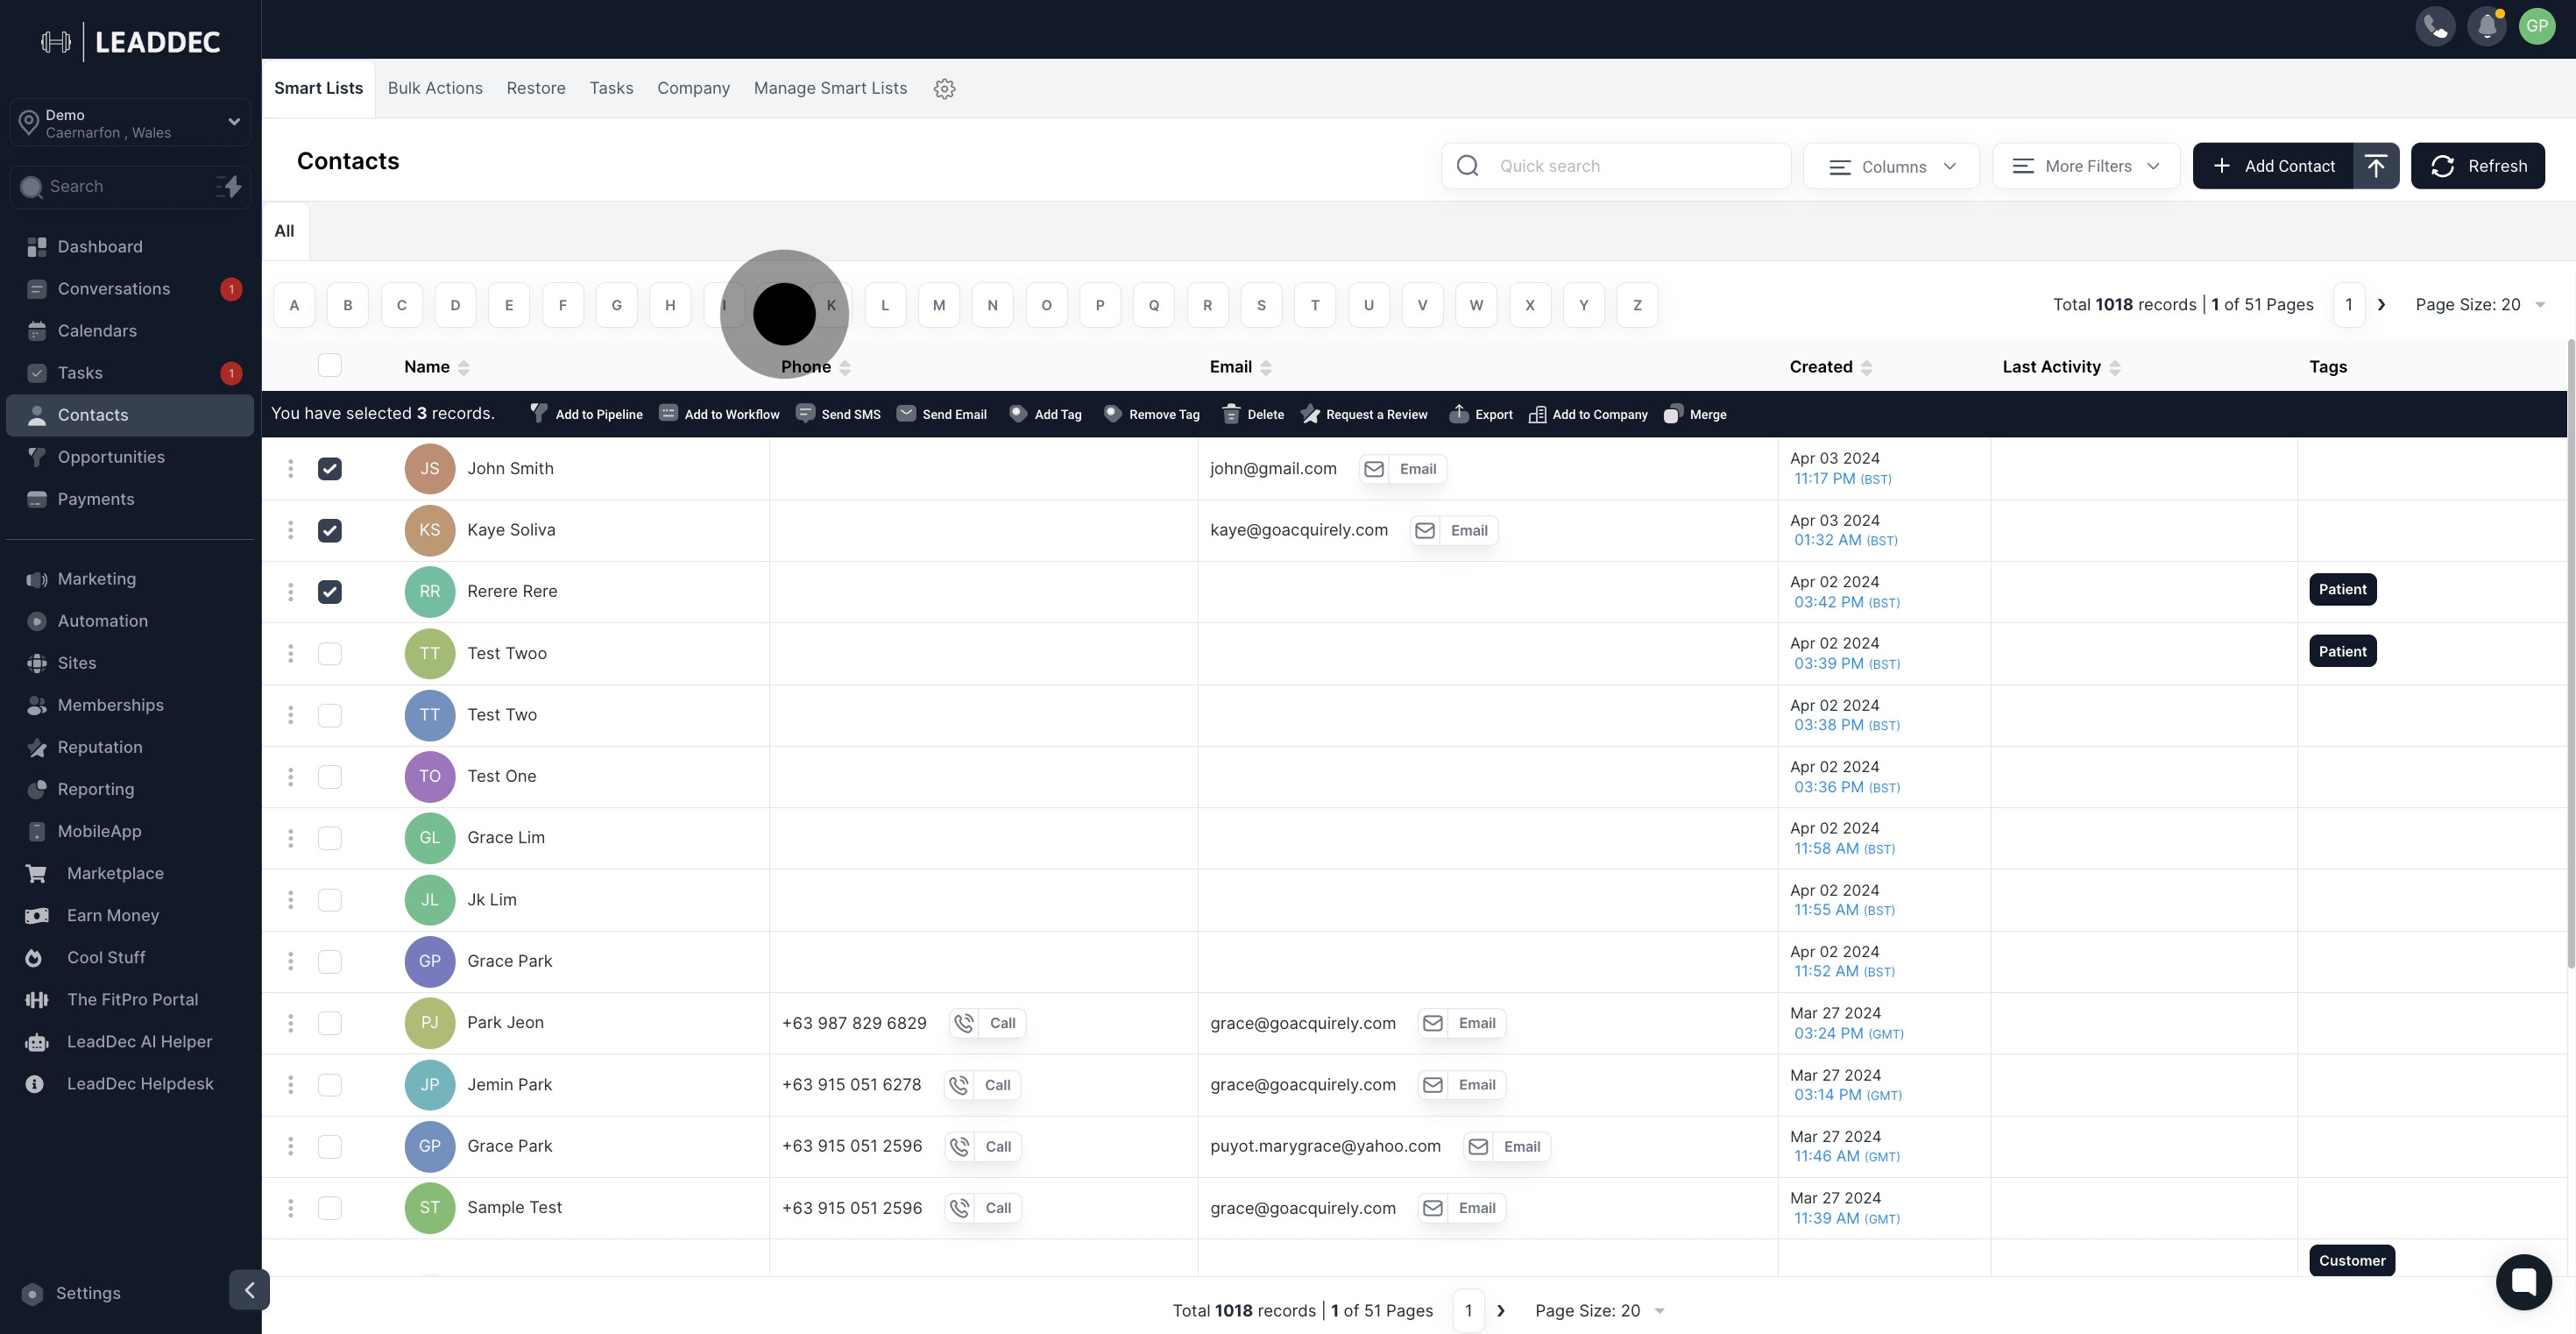Check the Sample Test row checkbox
Image resolution: width=2576 pixels, height=1334 pixels.
[330, 1207]
